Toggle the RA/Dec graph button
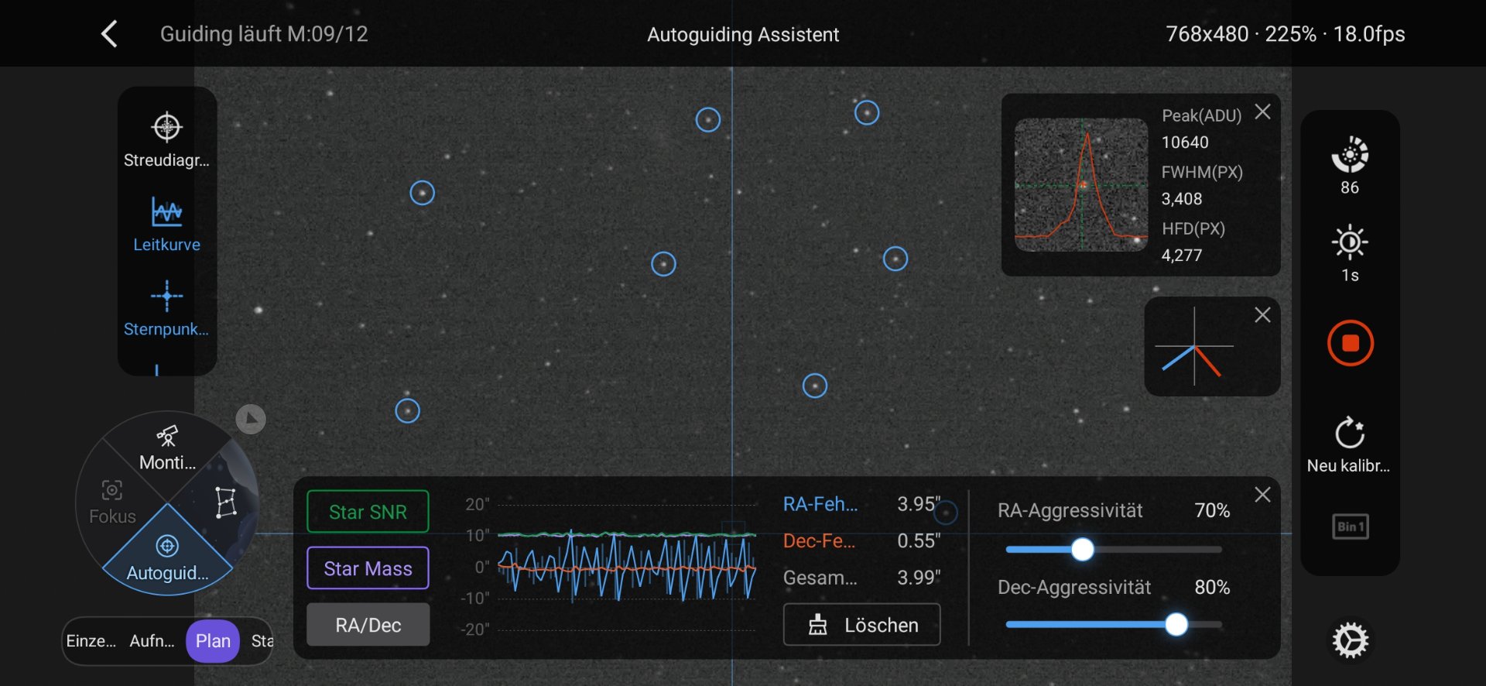Screen dimensions: 1486x686 point(368,625)
